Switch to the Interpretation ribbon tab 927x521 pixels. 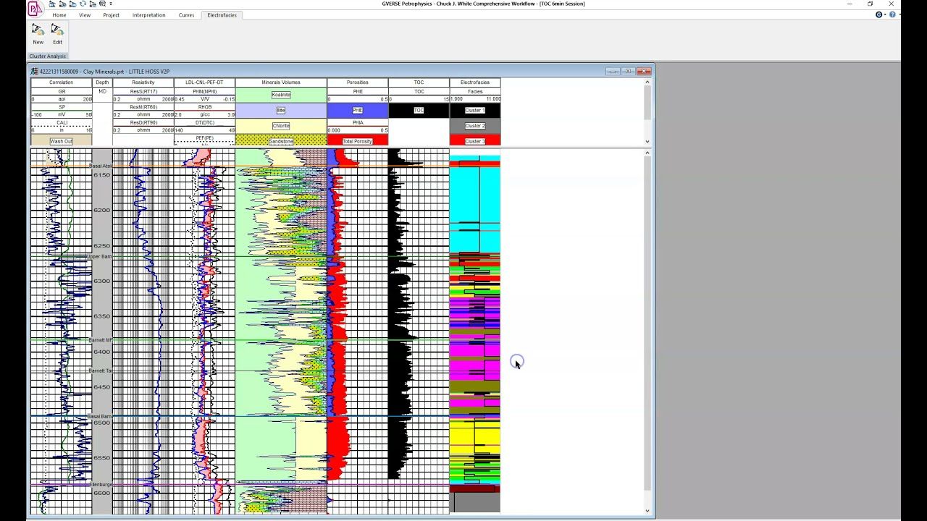point(148,14)
